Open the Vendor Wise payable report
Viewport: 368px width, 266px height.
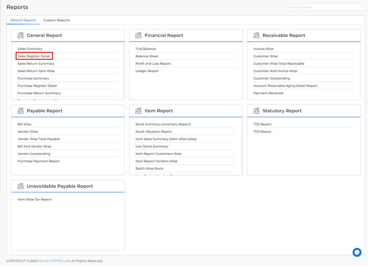28,132
